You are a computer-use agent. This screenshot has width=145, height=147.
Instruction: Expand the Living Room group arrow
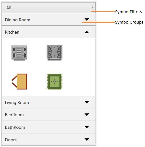(87, 102)
